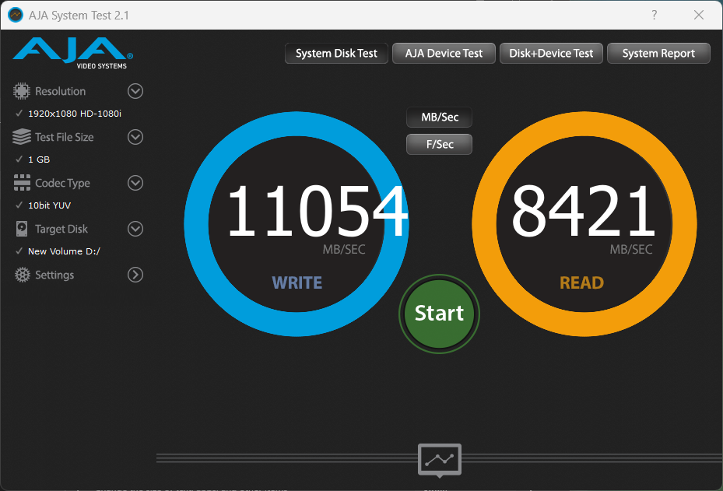Select the 1 GB file size entry
723x491 pixels.
(x=39, y=160)
